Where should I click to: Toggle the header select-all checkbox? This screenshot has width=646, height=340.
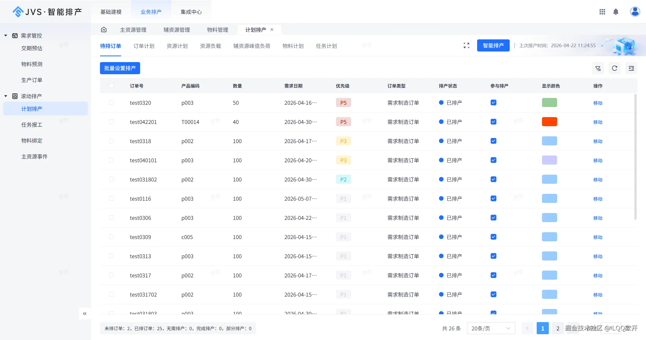(x=111, y=86)
